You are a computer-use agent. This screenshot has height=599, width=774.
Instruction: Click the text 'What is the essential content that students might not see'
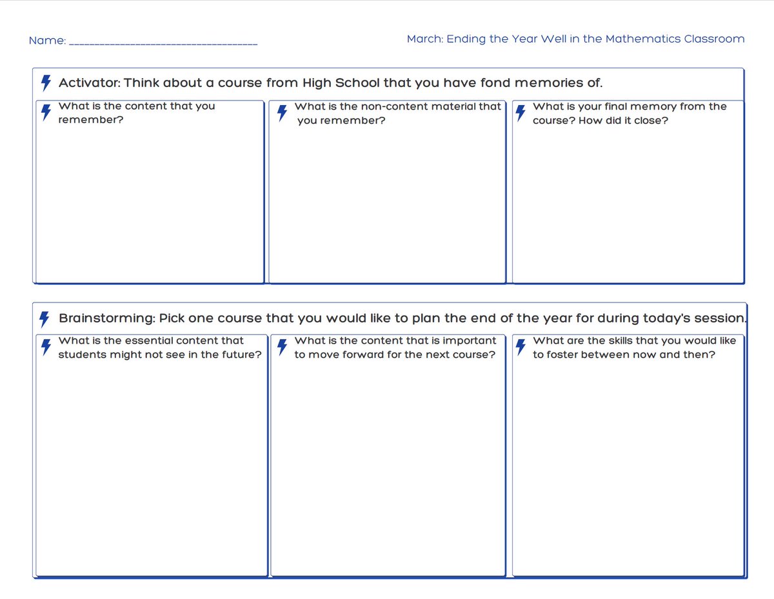[x=160, y=348]
